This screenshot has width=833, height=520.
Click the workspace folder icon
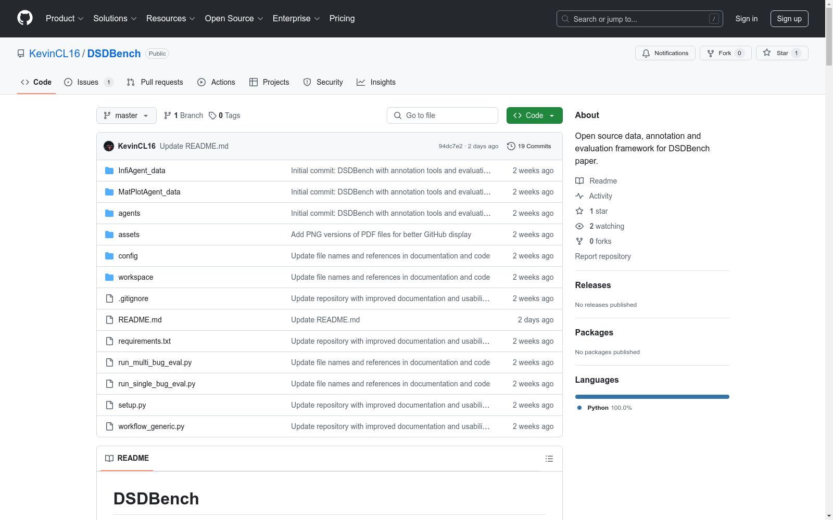point(109,277)
